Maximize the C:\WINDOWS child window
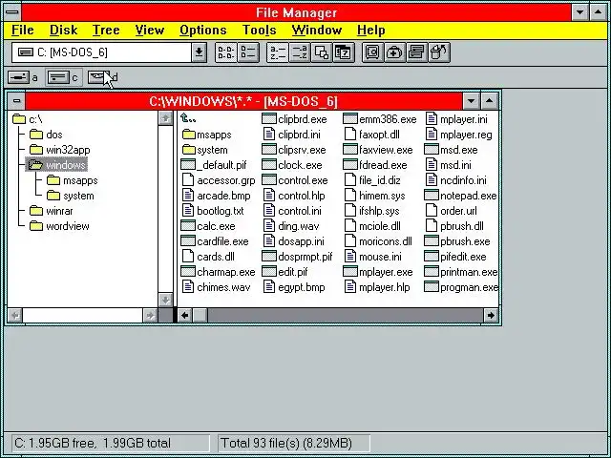611x458 pixels. coord(489,101)
